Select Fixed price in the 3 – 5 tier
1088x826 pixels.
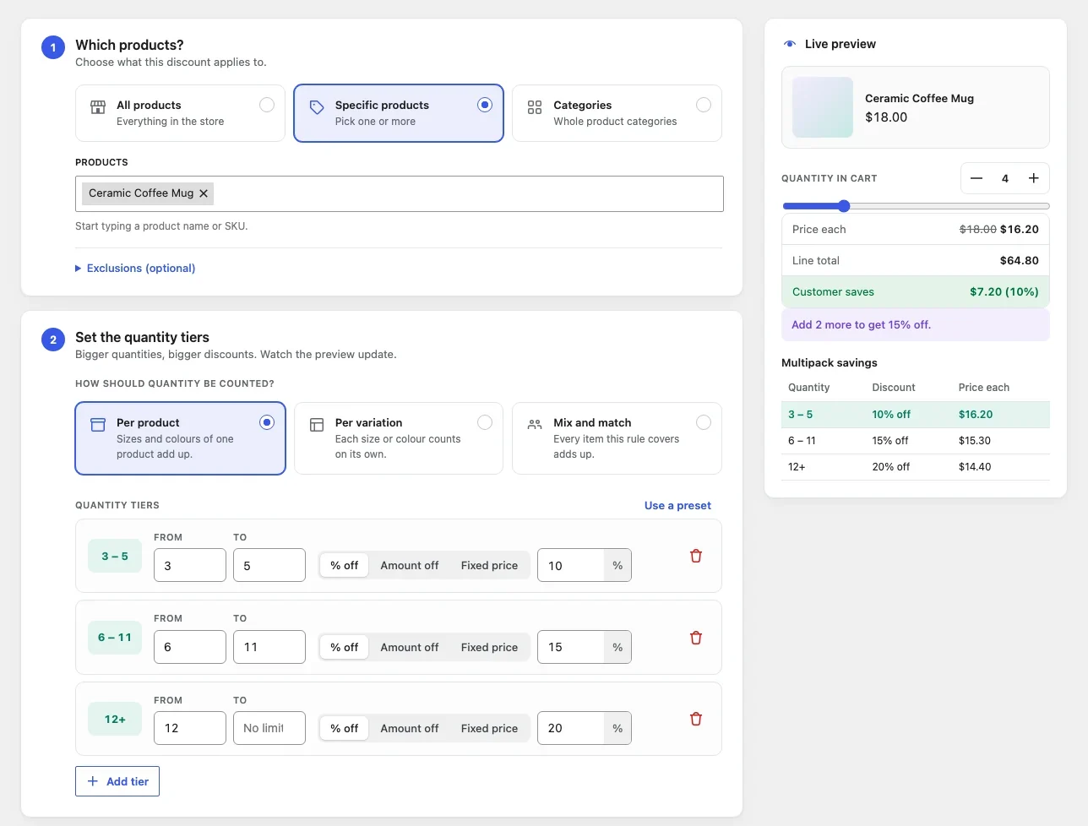point(489,566)
